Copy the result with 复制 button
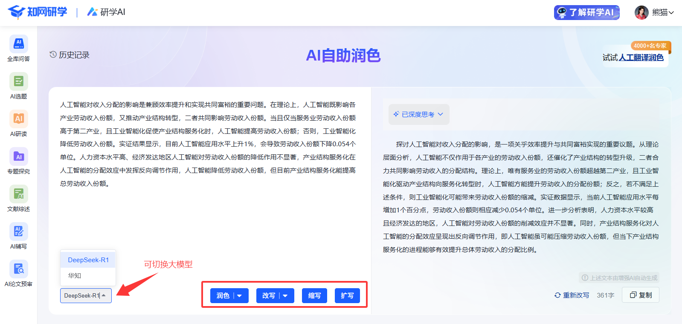 (x=640, y=295)
